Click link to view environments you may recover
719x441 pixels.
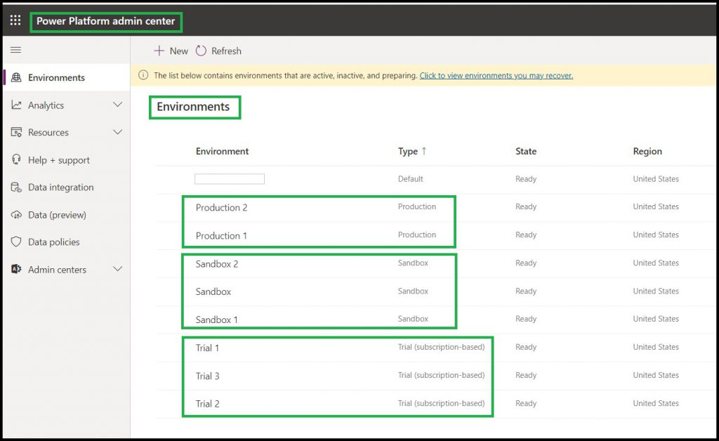pyautogui.click(x=496, y=76)
